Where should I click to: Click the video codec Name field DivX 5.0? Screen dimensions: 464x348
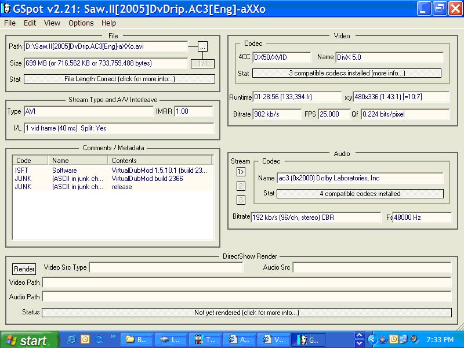(x=390, y=57)
